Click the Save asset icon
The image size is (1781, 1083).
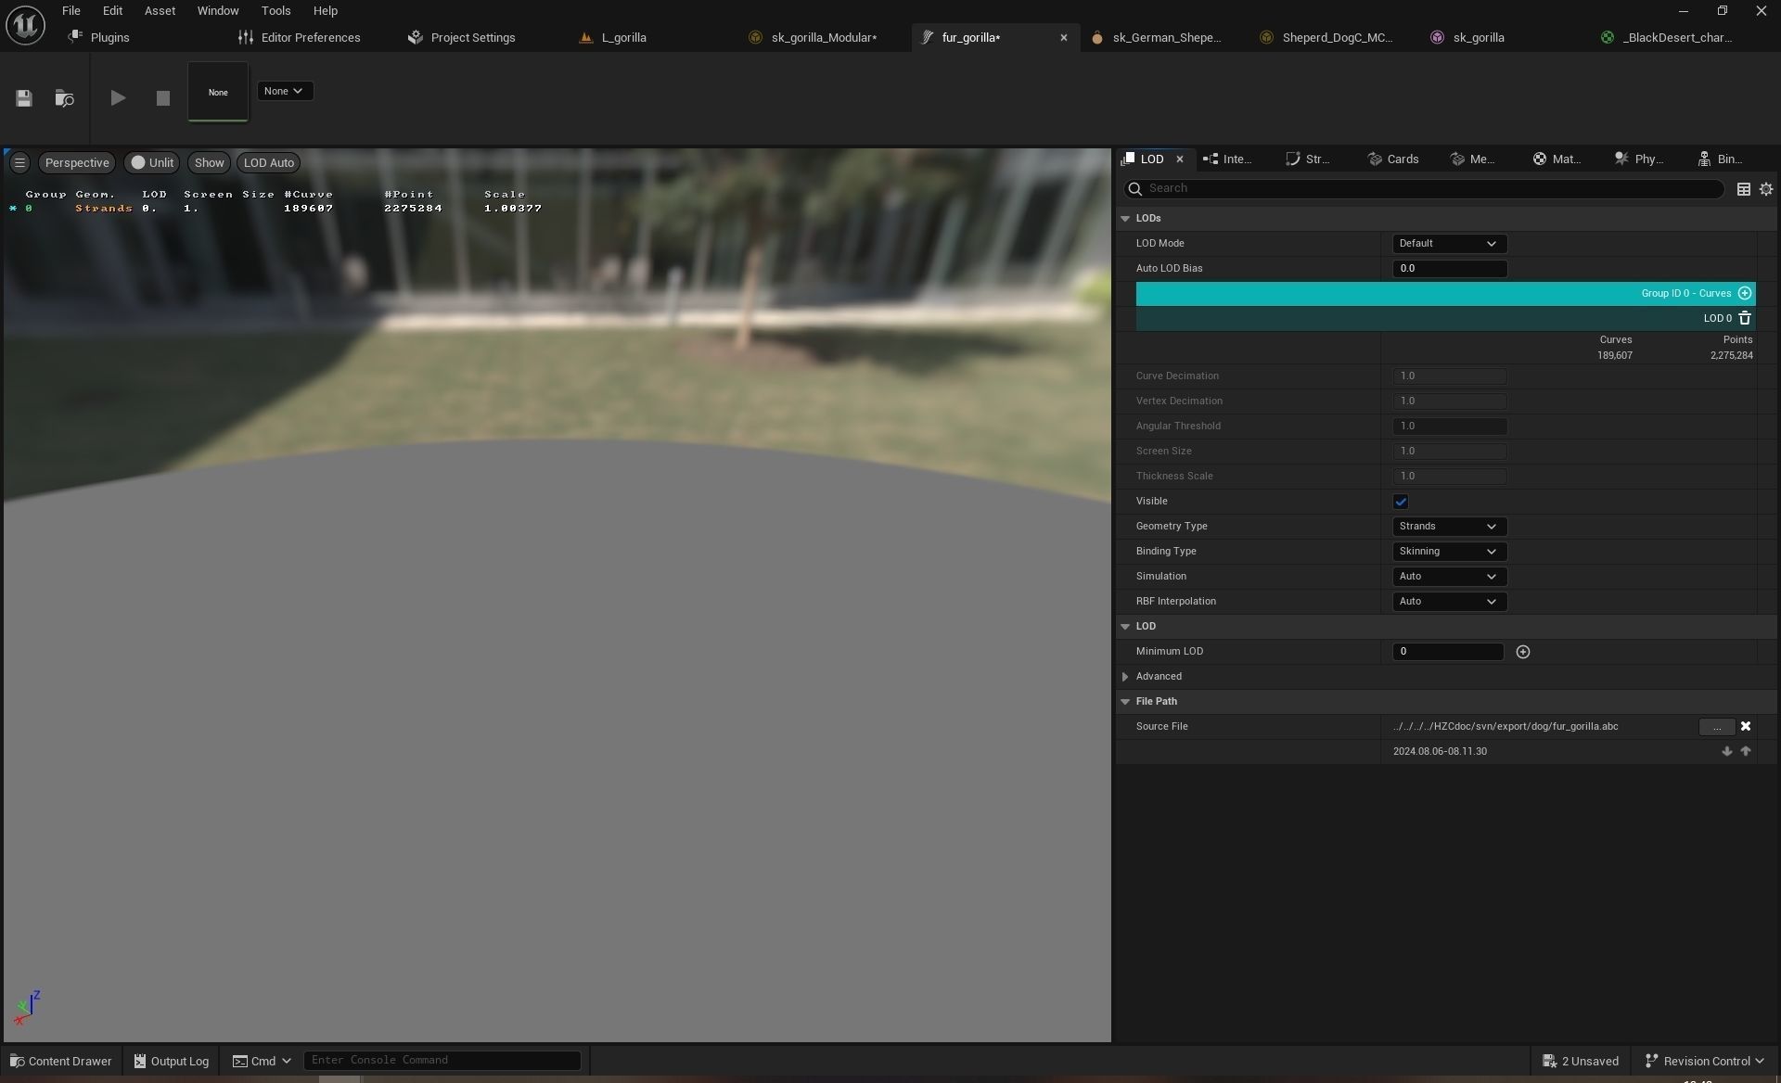coord(24,98)
